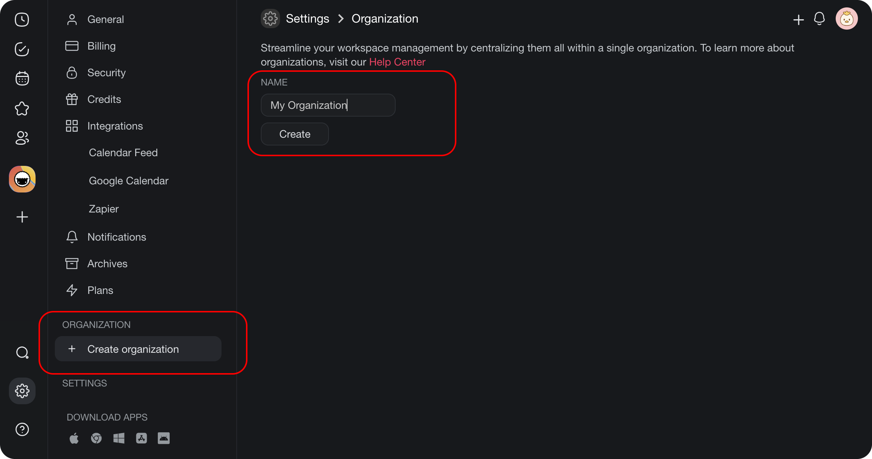
Task: Click the star favorites icon
Action: pyautogui.click(x=22, y=108)
